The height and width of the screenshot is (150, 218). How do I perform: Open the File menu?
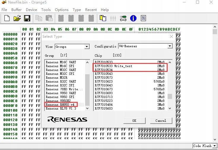[x=4, y=10]
